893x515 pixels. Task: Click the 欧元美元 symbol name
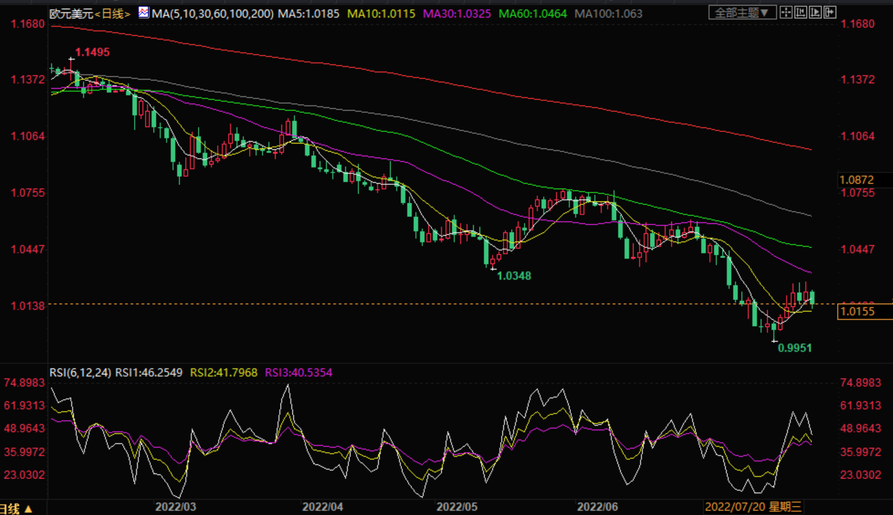coord(71,13)
